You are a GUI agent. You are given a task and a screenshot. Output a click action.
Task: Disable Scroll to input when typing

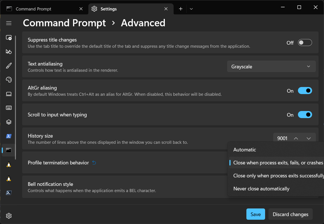click(305, 115)
